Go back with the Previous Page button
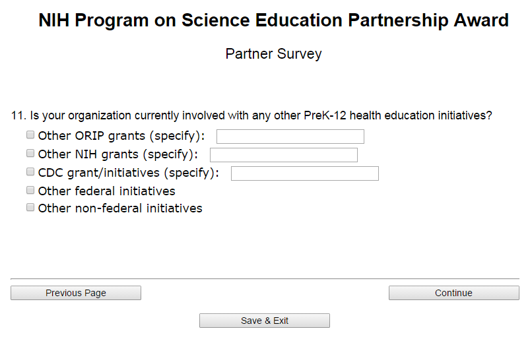Screen dimensions: 532x341 pos(76,293)
